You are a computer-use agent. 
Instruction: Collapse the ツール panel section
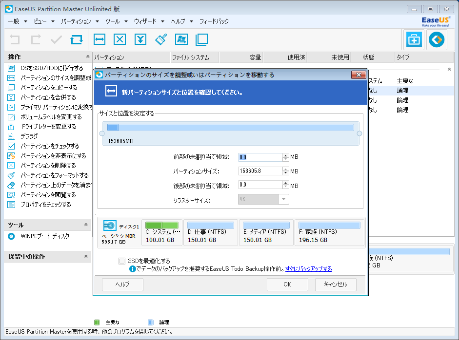pos(86,225)
